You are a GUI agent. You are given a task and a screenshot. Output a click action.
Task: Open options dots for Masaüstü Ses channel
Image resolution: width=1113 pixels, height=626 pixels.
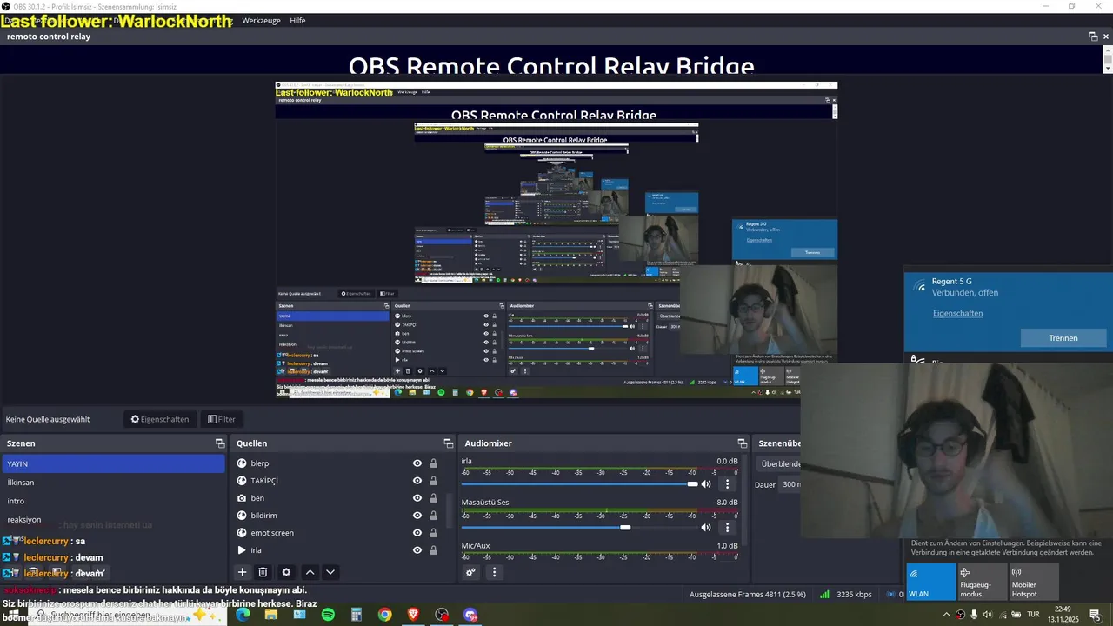coord(728,527)
